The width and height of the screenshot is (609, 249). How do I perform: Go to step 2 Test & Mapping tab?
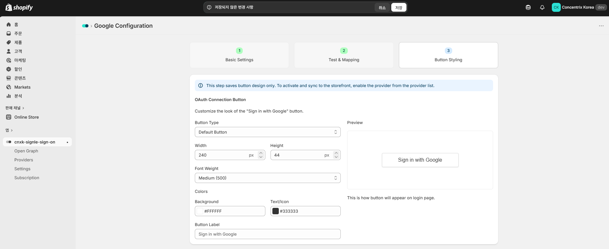pos(344,55)
